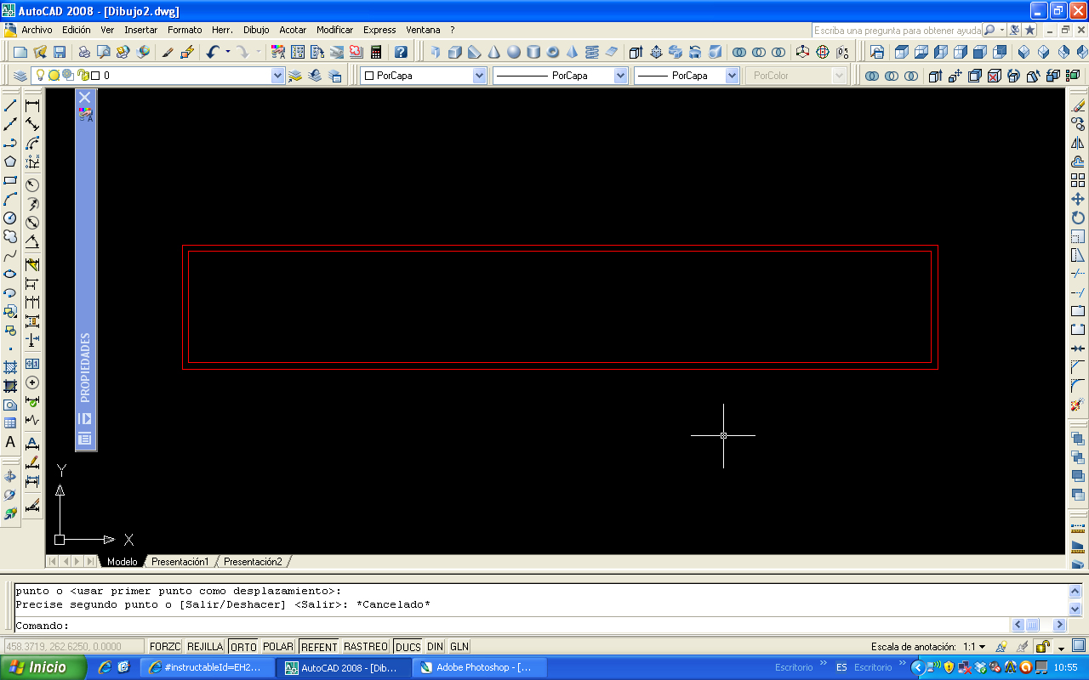Toggle REJILLA grid display
The image size is (1089, 680).
(x=205, y=647)
